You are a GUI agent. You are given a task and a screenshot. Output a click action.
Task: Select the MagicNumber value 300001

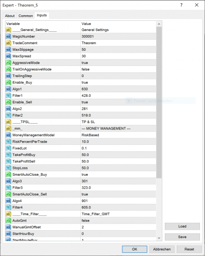(88, 36)
